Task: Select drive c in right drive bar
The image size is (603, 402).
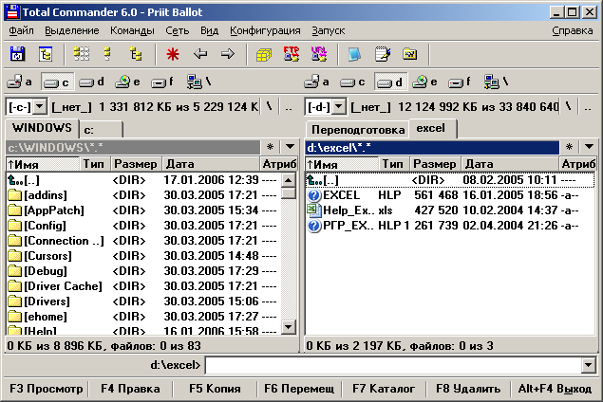Action: pos(352,82)
